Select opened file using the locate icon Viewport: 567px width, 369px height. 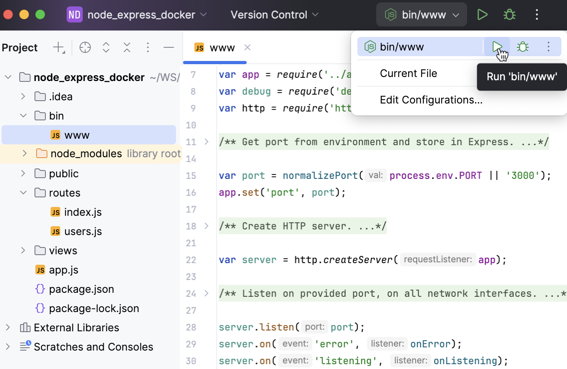(85, 47)
